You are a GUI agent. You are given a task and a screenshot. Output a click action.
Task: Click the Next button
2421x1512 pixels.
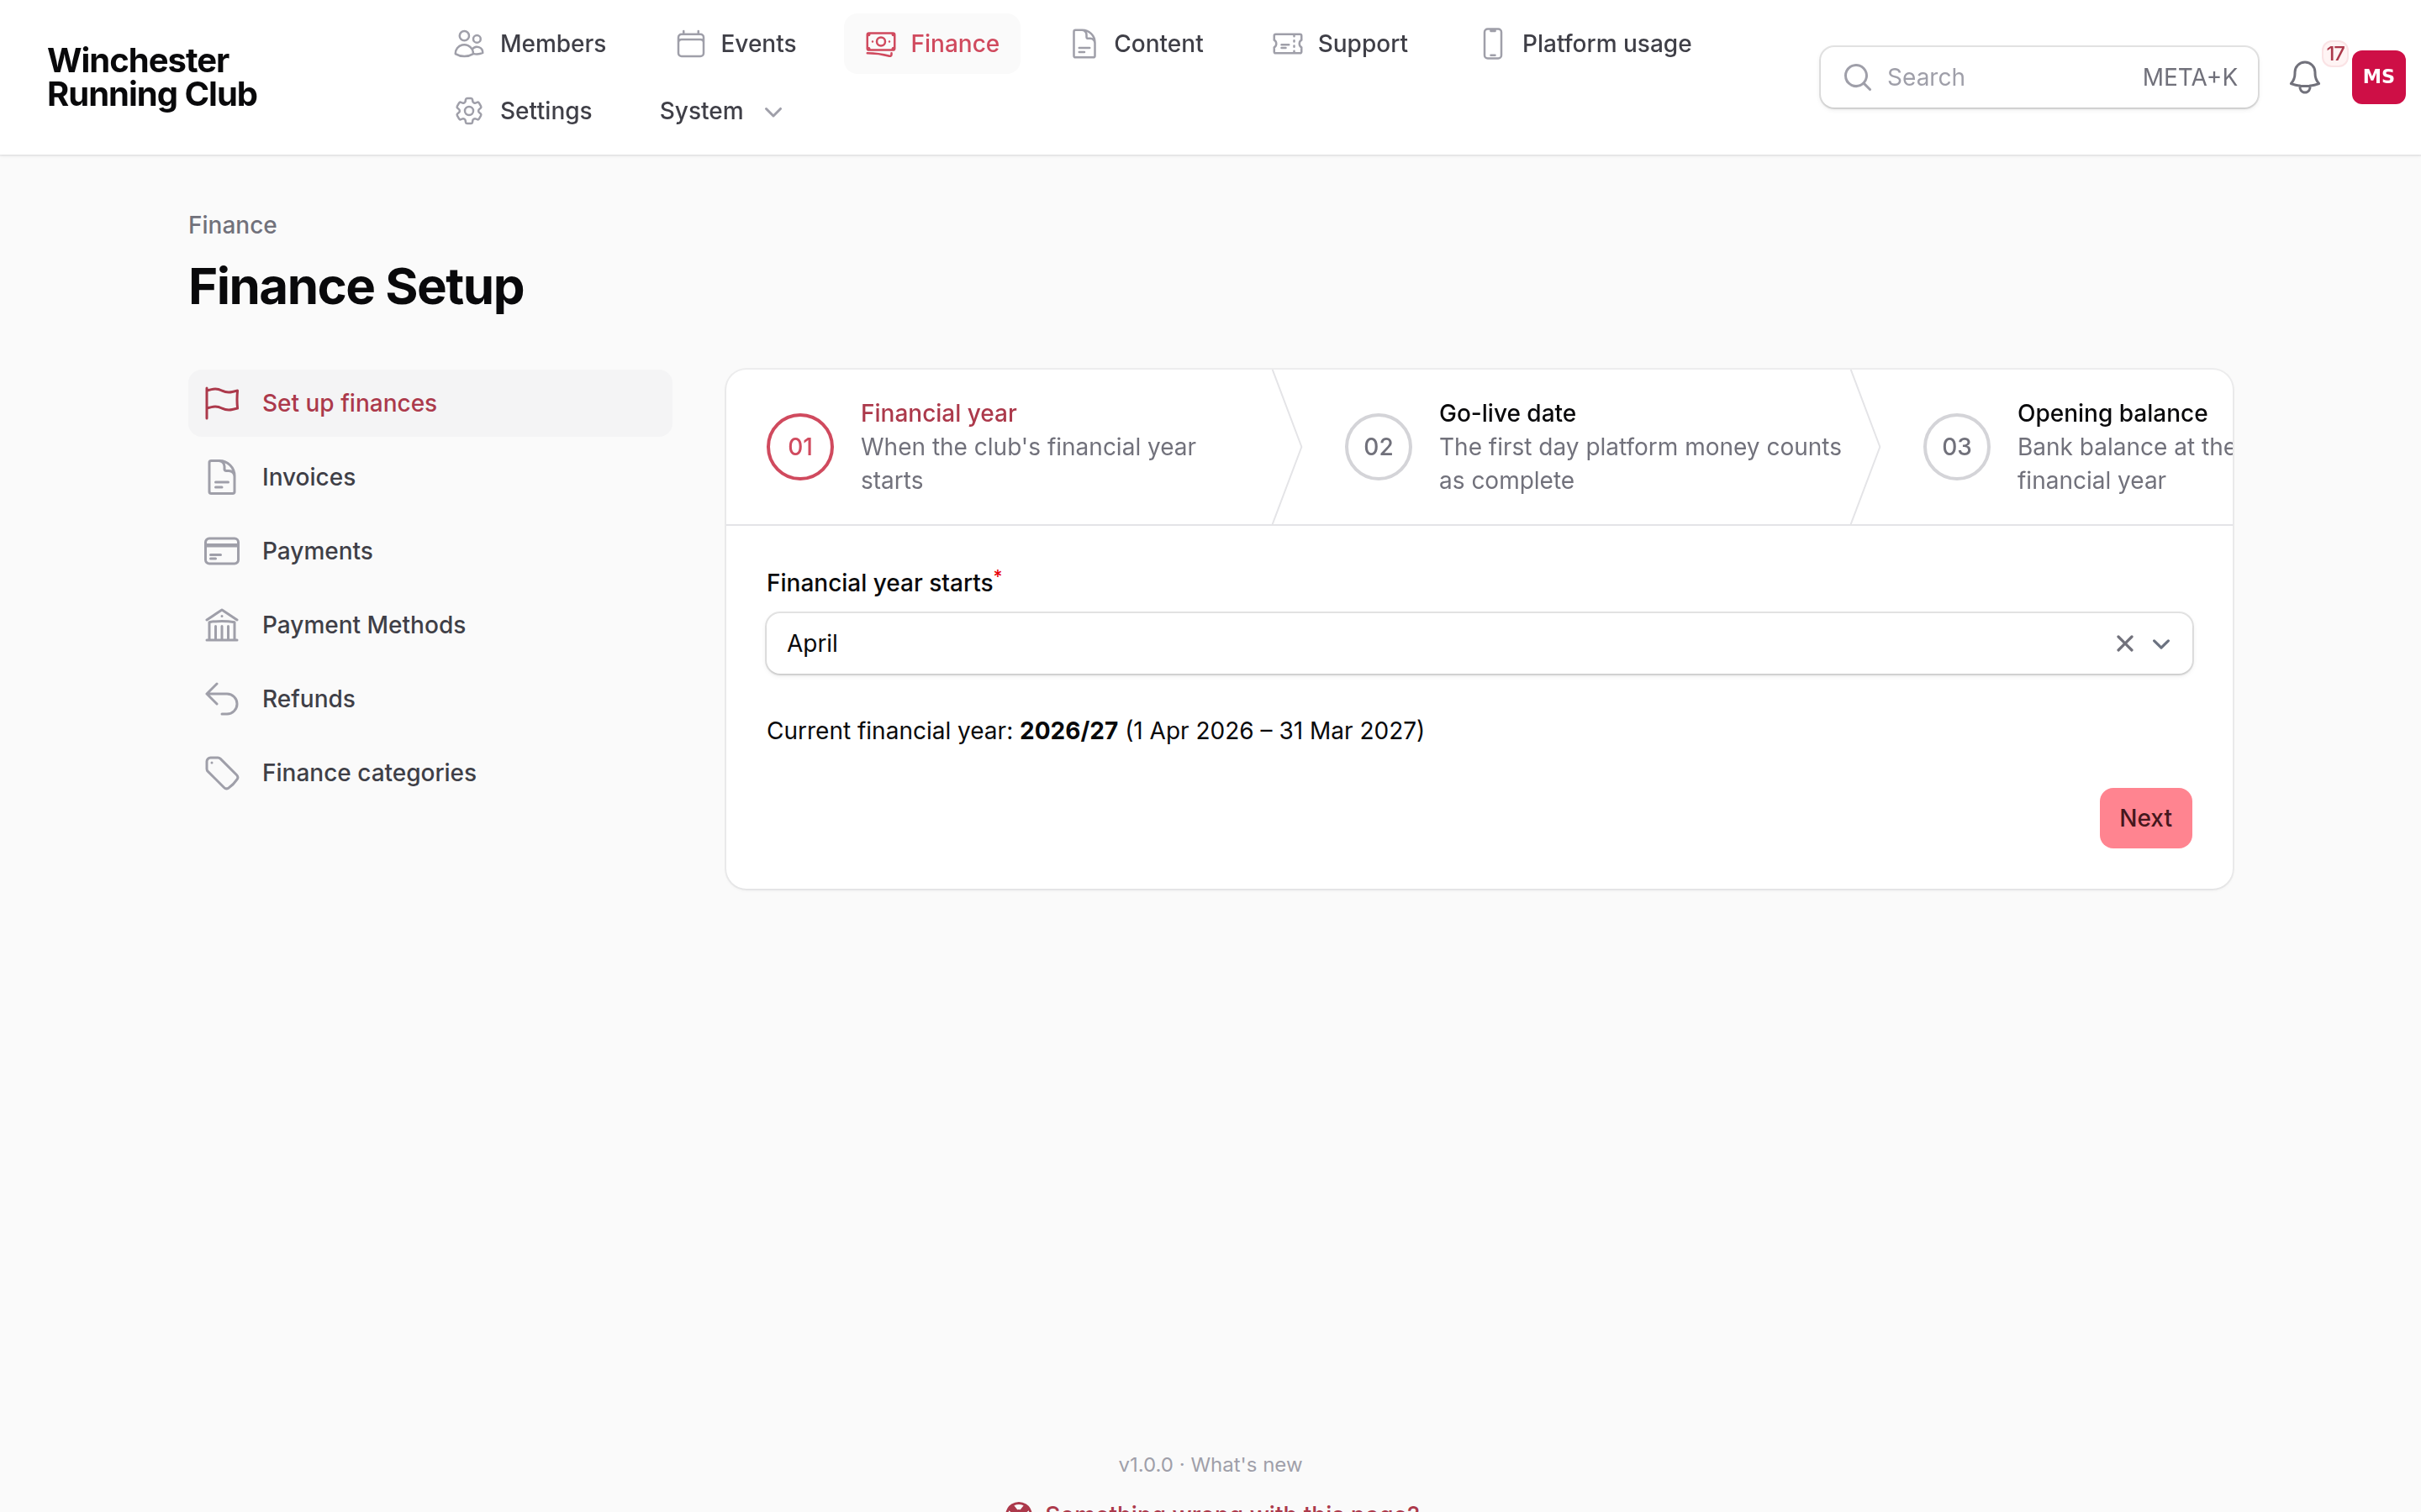tap(2145, 818)
